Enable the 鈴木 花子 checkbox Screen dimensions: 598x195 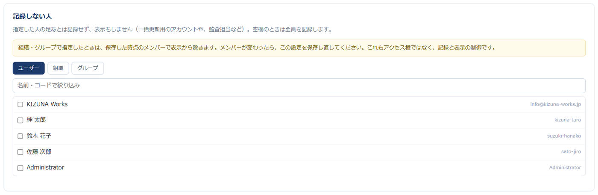point(20,136)
